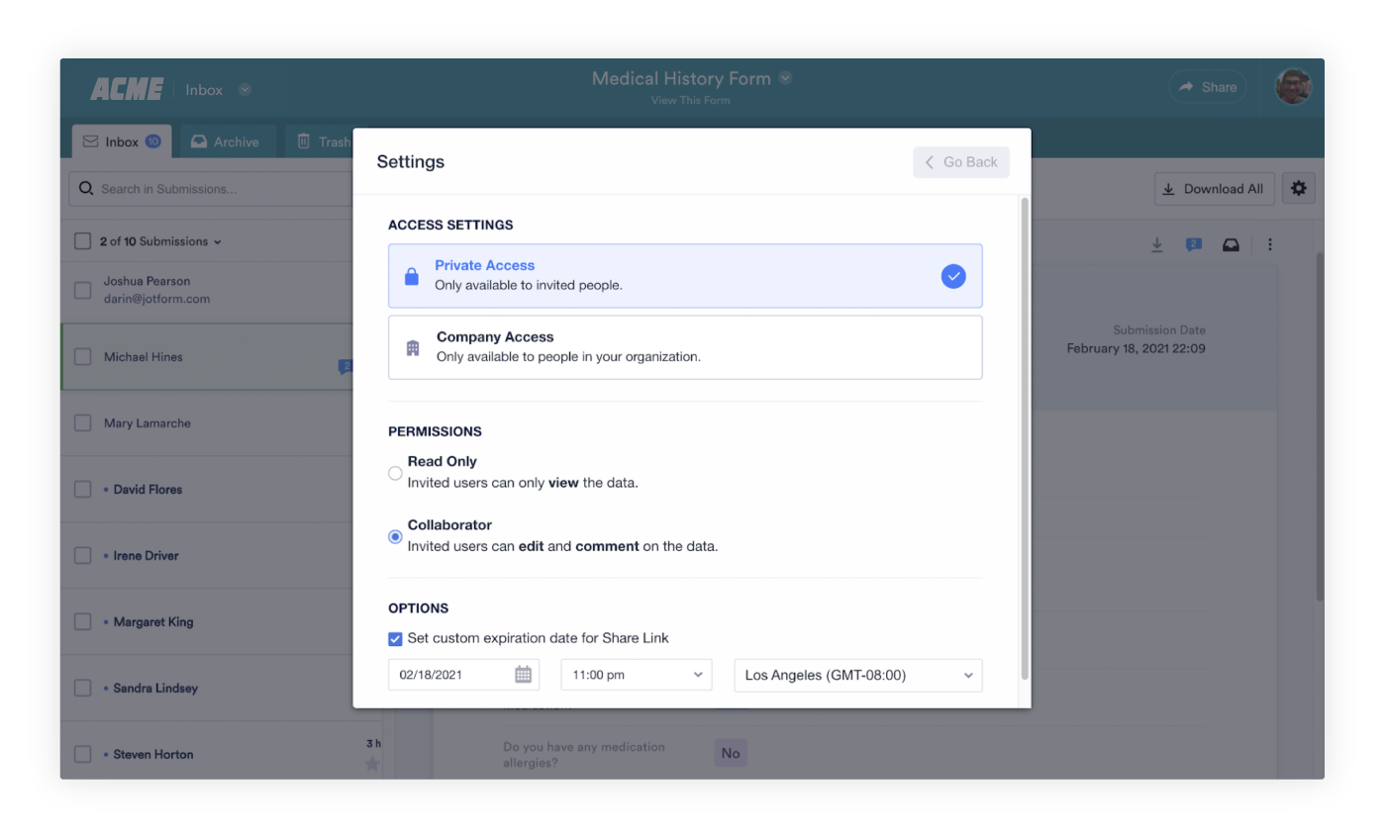Click the Go Back button

[x=961, y=162]
